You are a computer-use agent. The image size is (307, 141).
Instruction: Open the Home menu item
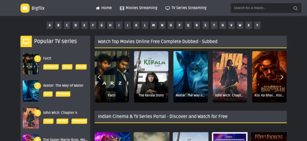coord(104,8)
